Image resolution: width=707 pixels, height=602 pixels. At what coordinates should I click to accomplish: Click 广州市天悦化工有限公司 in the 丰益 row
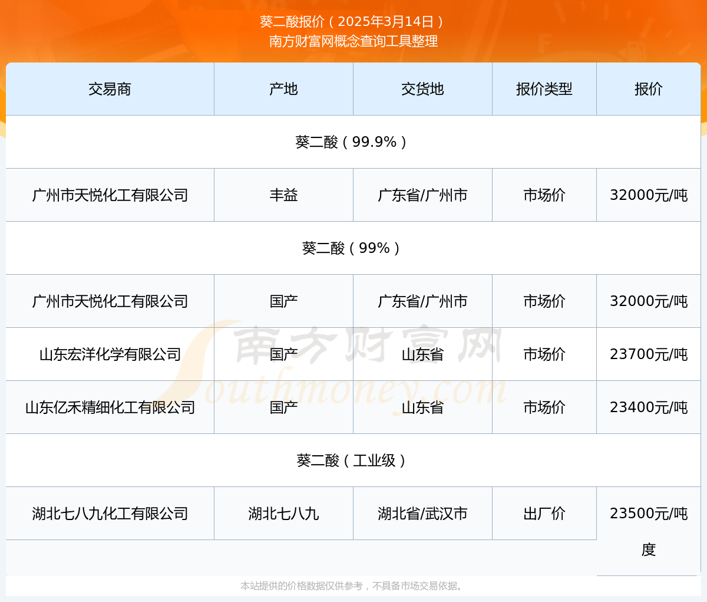click(110, 195)
